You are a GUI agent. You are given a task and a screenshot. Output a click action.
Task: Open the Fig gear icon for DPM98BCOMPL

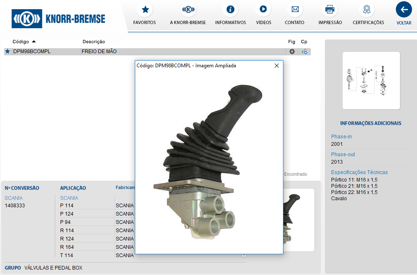click(x=292, y=52)
